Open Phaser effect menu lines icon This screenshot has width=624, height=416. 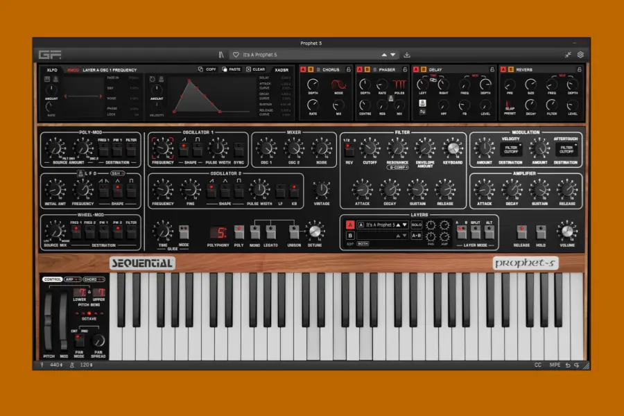coord(374,69)
